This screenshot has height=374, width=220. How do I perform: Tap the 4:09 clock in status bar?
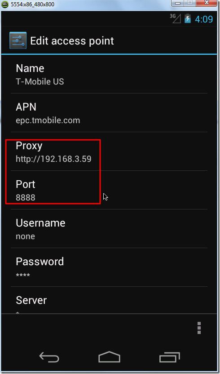point(204,19)
